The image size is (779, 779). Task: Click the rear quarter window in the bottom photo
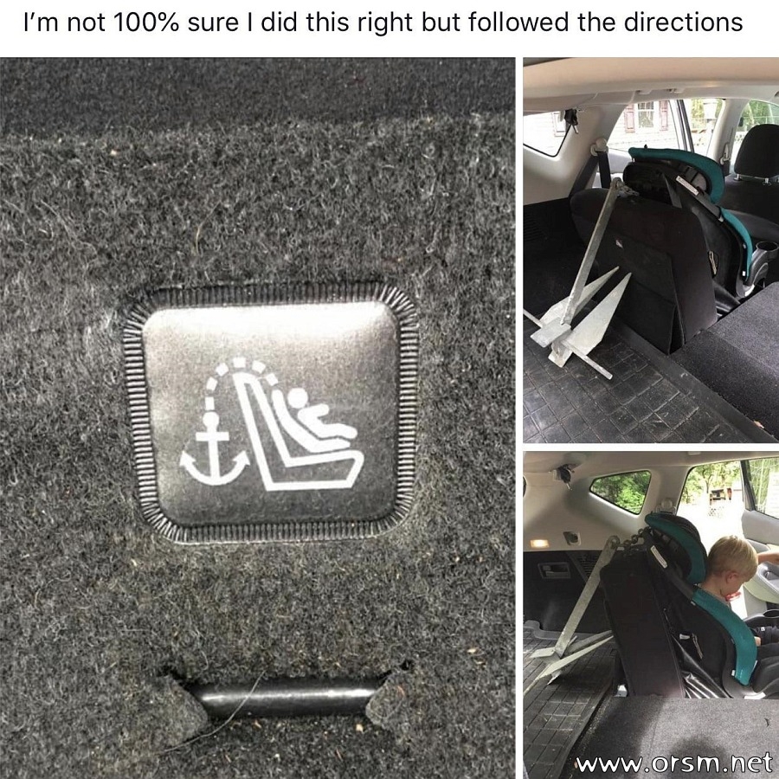(x=620, y=491)
